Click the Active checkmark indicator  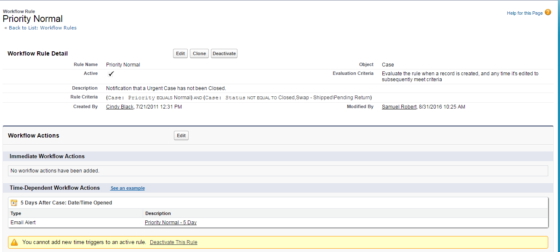pos(111,74)
